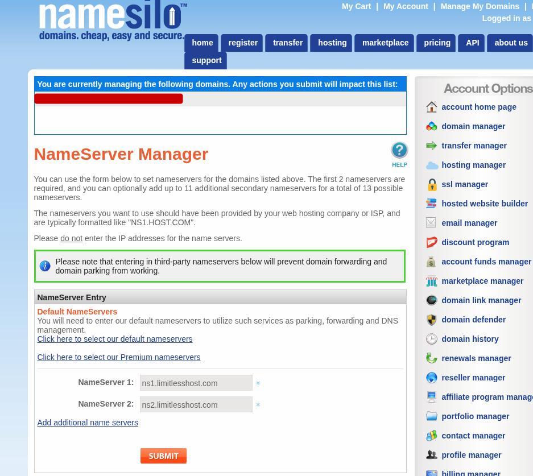Click the account home page house icon
Screen dimensions: 533x476
coord(431,107)
